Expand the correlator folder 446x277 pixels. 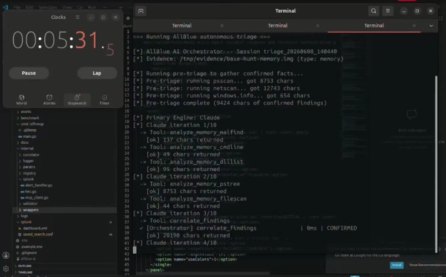tap(20, 155)
